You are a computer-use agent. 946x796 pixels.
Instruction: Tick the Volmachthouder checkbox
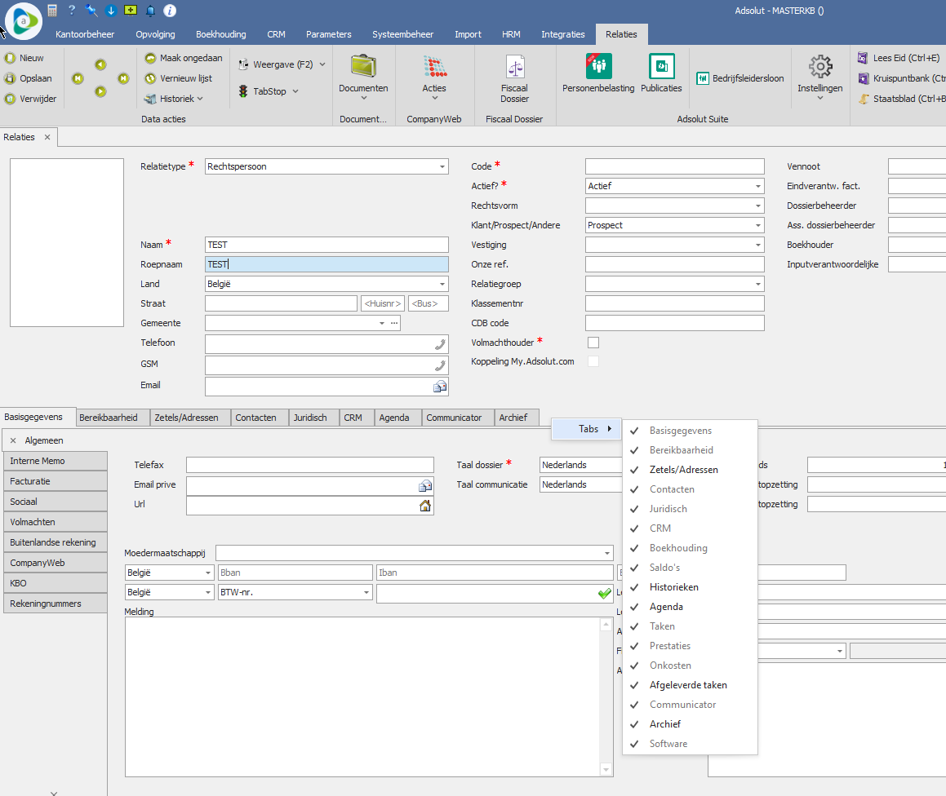[593, 343]
